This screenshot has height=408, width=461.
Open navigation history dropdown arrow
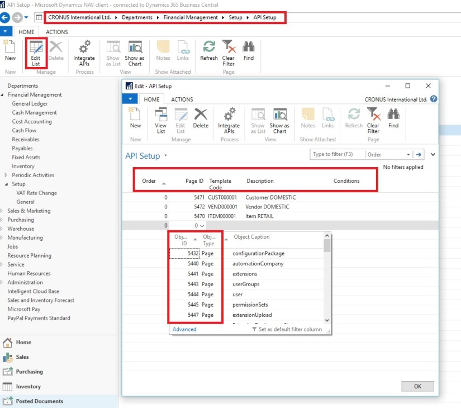point(26,18)
